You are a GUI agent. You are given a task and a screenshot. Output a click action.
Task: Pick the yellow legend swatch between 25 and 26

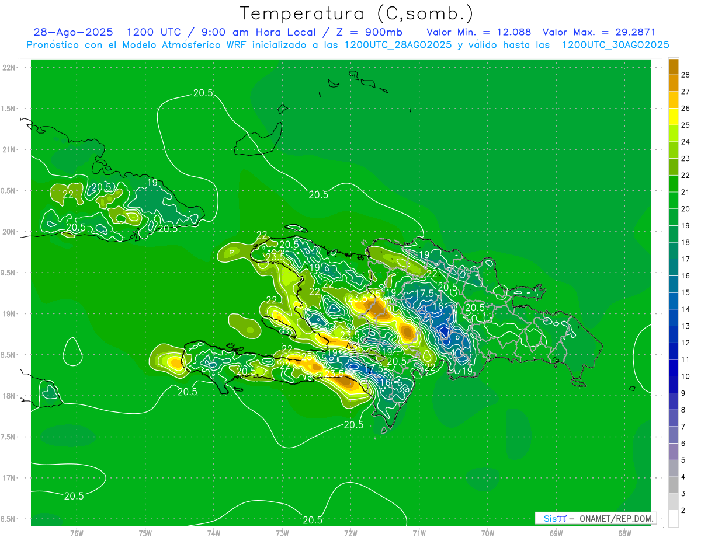pyautogui.click(x=674, y=117)
